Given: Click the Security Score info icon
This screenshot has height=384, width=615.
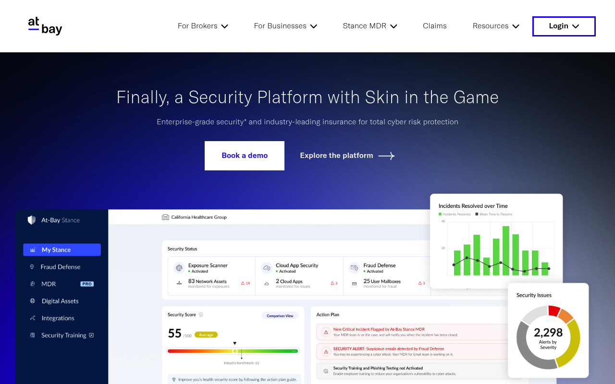Looking at the screenshot, I should click(x=201, y=314).
